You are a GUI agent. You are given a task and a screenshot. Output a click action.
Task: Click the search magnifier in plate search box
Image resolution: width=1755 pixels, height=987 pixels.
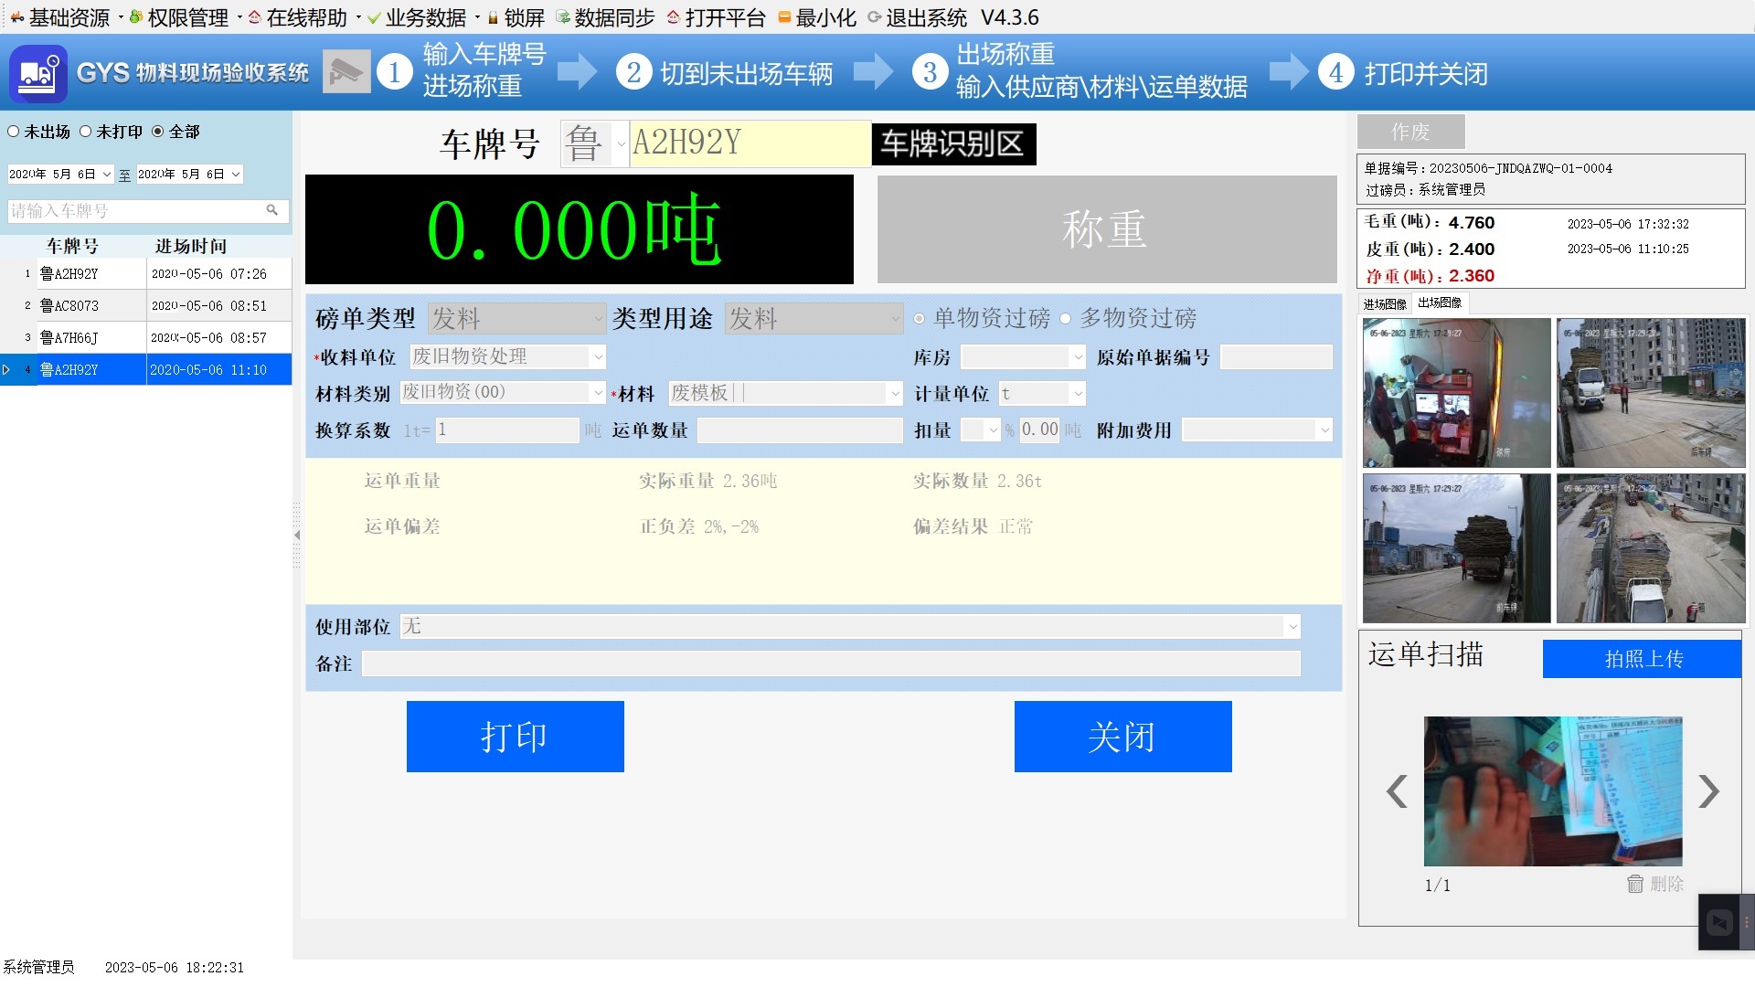[271, 211]
